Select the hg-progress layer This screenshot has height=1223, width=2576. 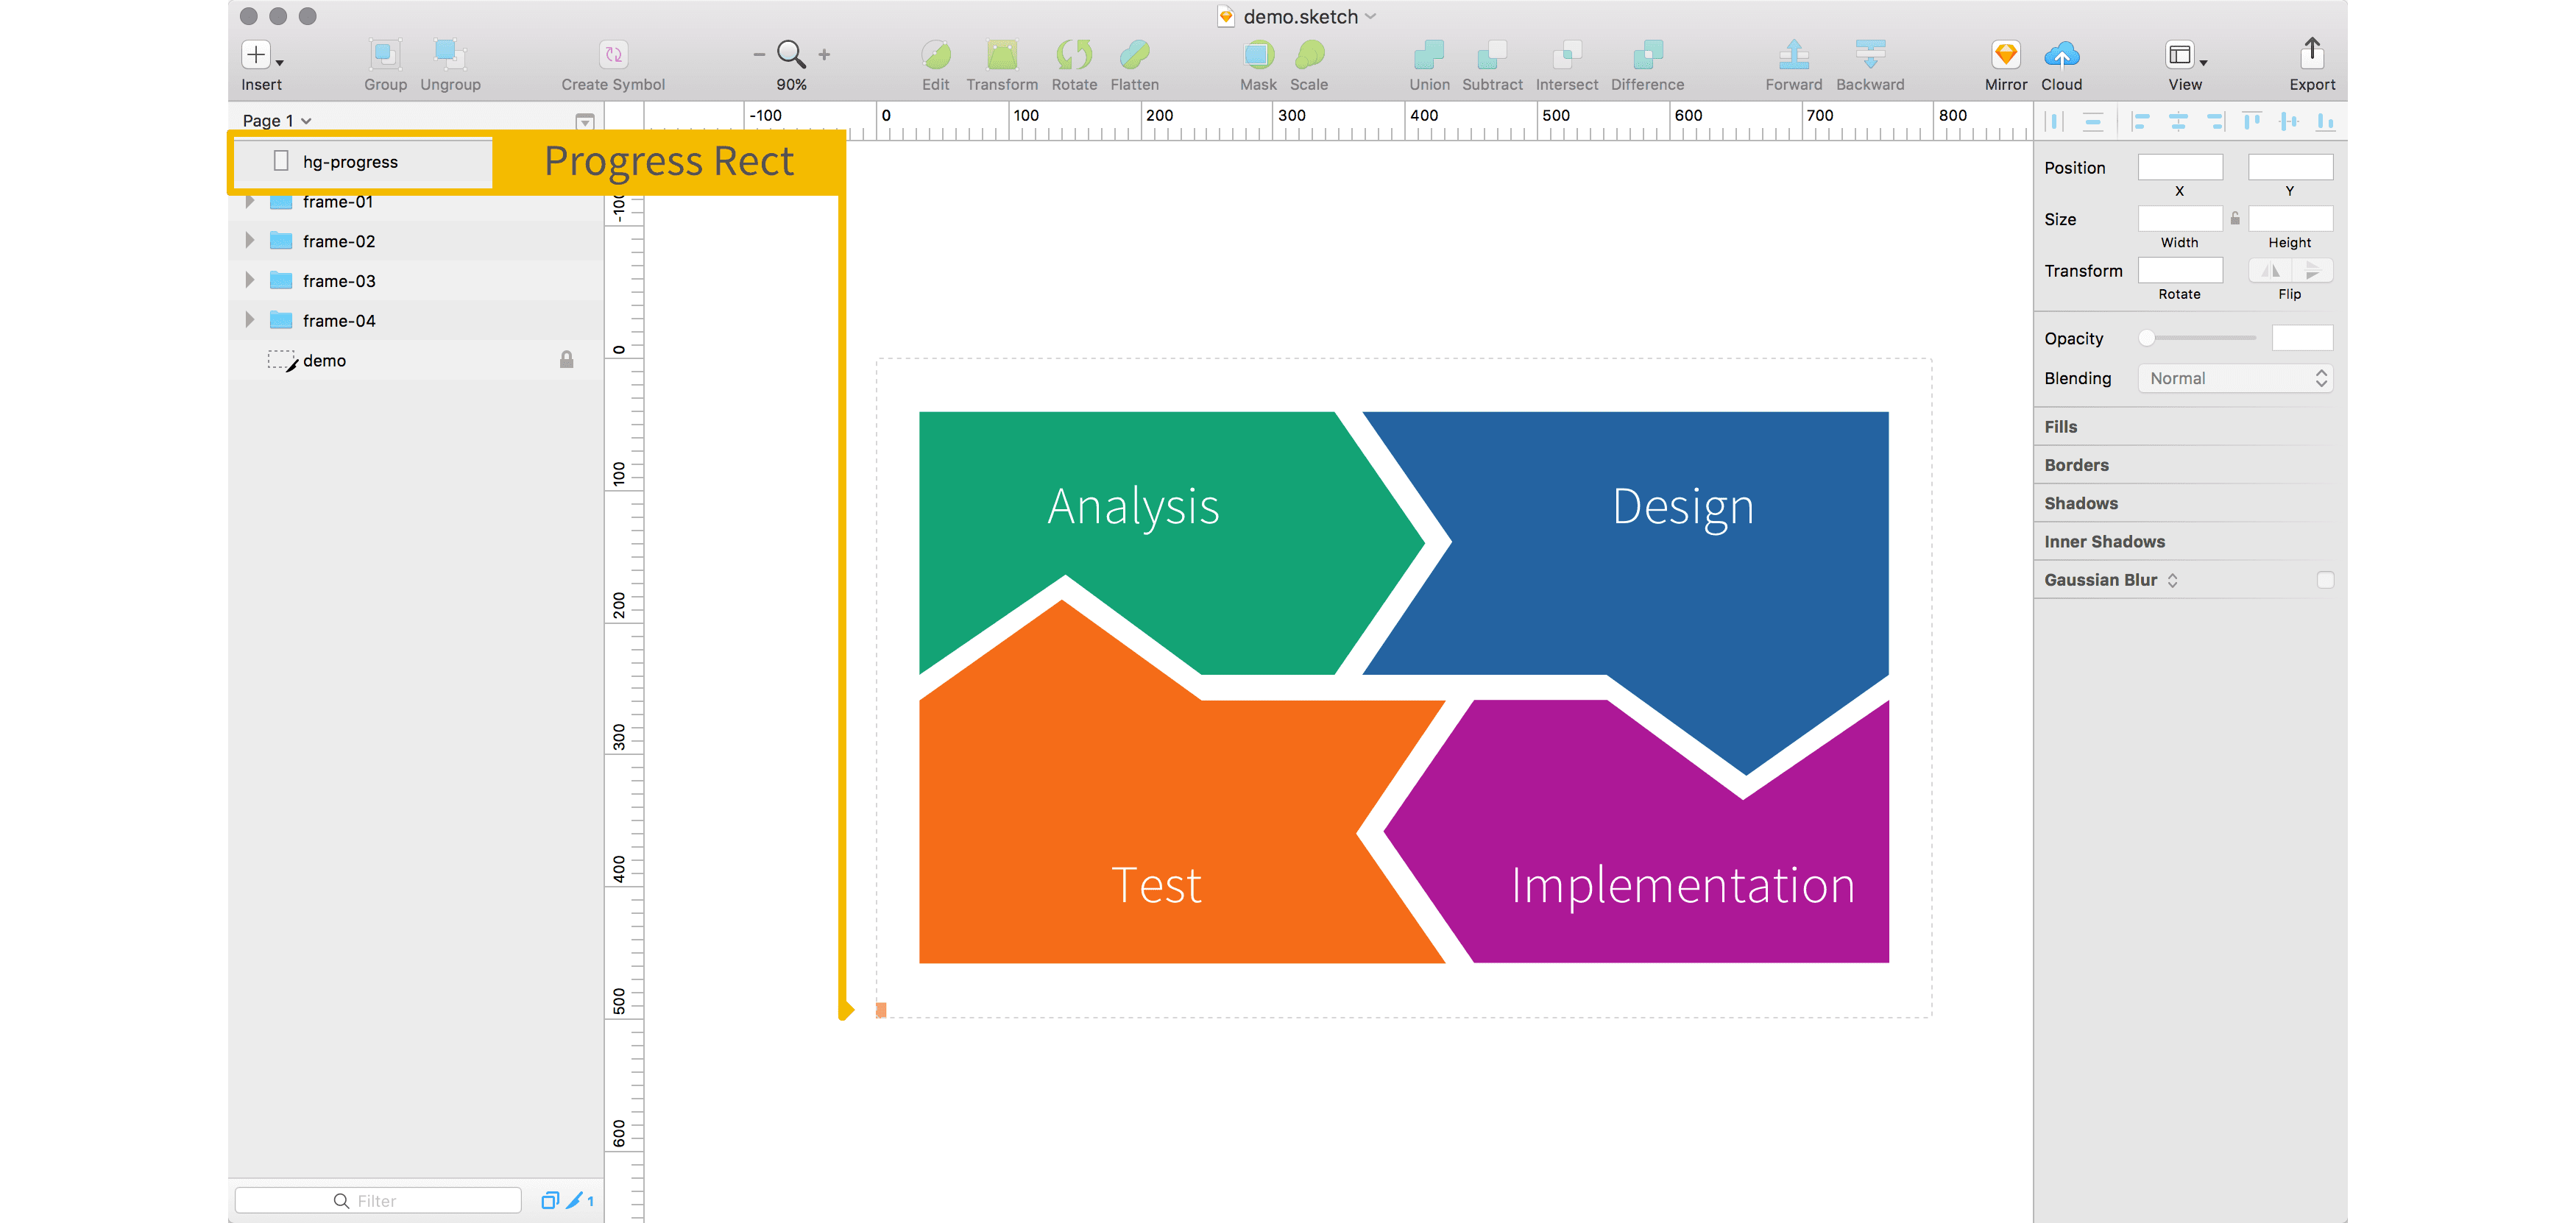tap(350, 162)
